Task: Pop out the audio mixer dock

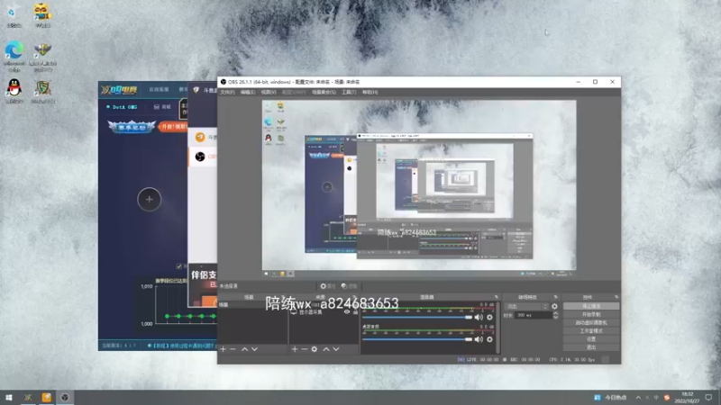Action: click(x=497, y=297)
